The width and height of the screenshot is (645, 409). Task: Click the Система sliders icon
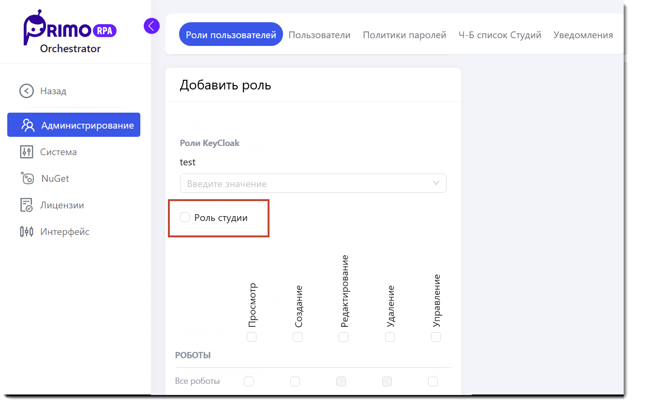point(26,152)
